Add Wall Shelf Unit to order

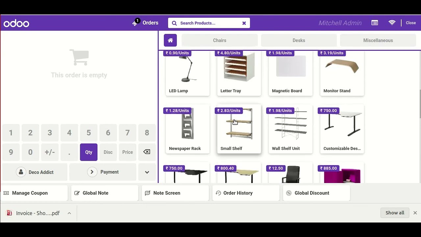click(291, 129)
